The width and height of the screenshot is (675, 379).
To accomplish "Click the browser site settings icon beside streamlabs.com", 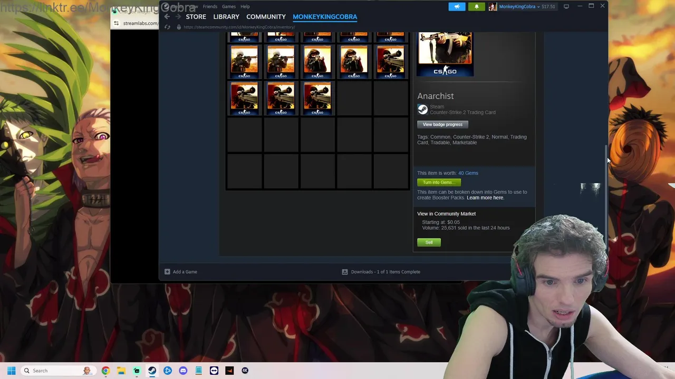I will (x=116, y=23).
